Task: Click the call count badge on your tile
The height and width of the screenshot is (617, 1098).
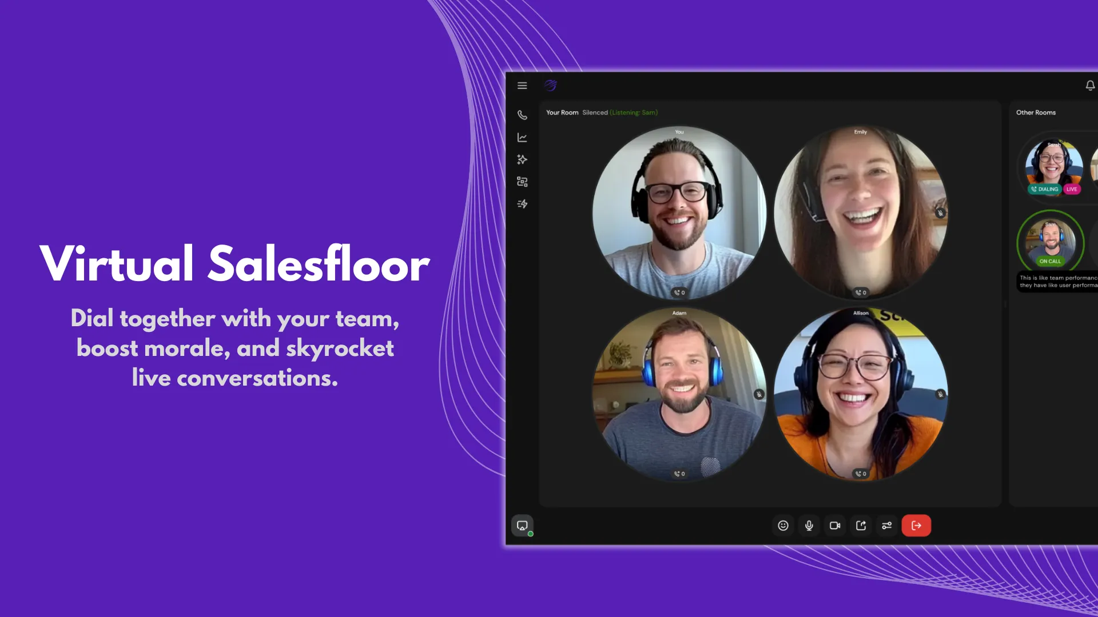Action: click(x=679, y=293)
